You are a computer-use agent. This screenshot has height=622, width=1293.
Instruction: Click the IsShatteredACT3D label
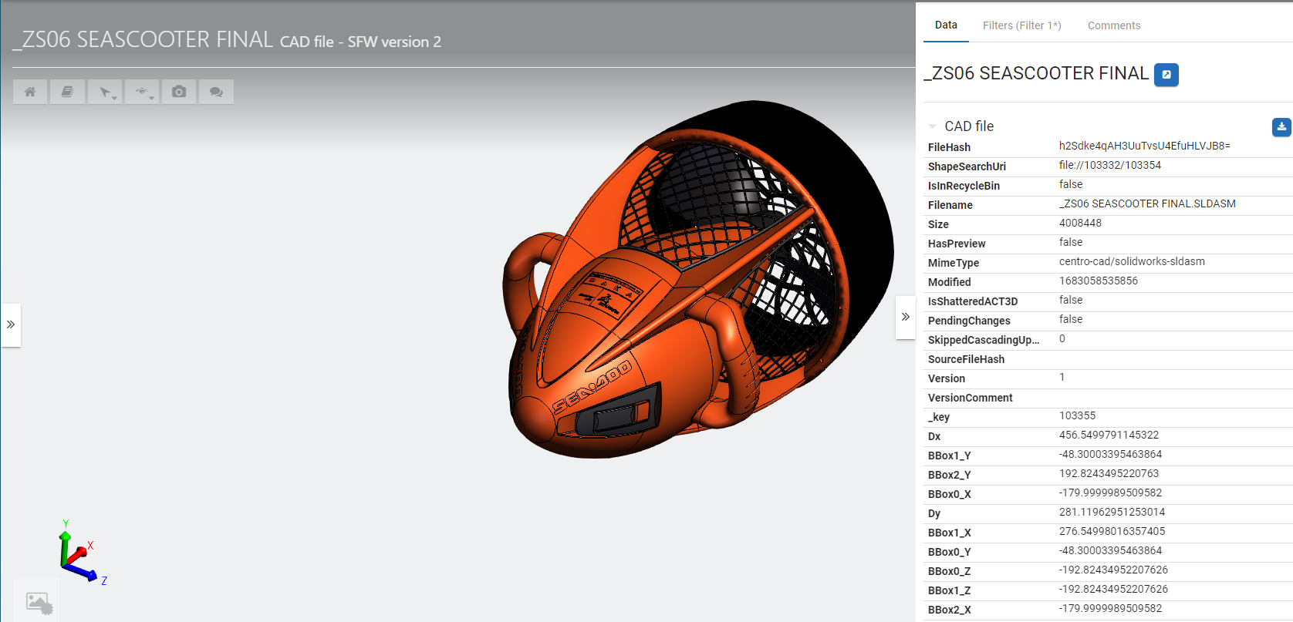pos(973,301)
